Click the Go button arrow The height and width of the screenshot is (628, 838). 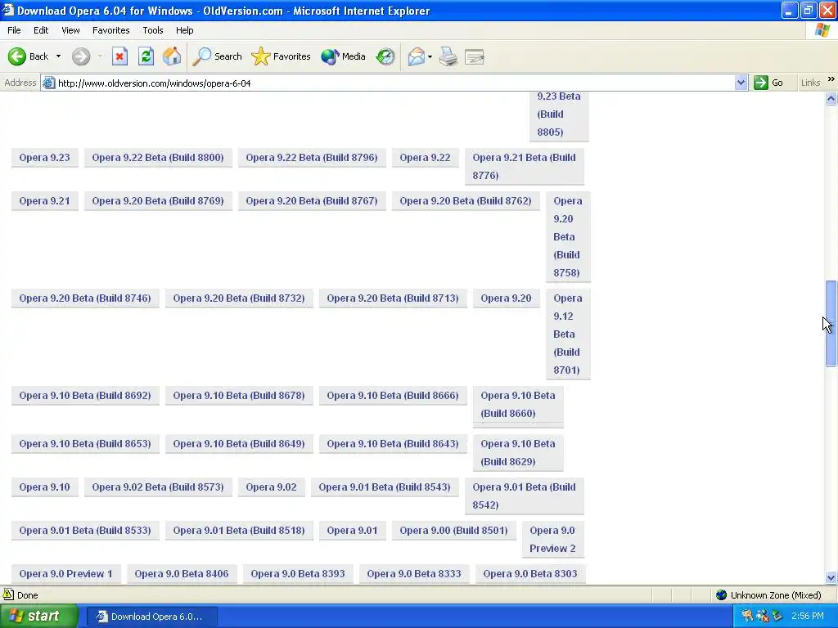(760, 83)
